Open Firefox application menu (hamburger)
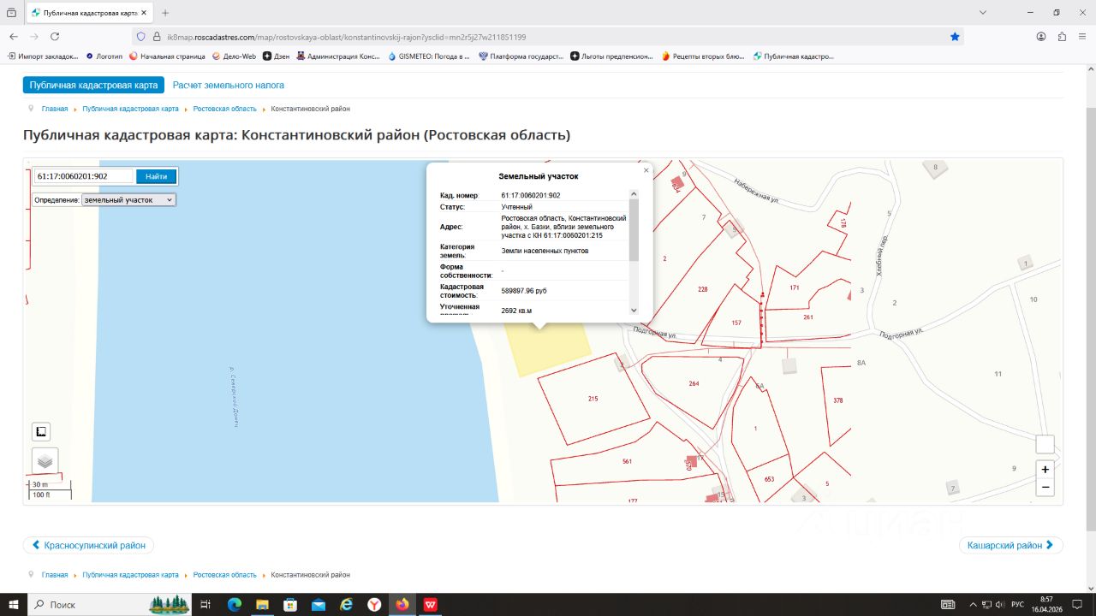Viewport: 1096px width, 616px height. point(1083,37)
